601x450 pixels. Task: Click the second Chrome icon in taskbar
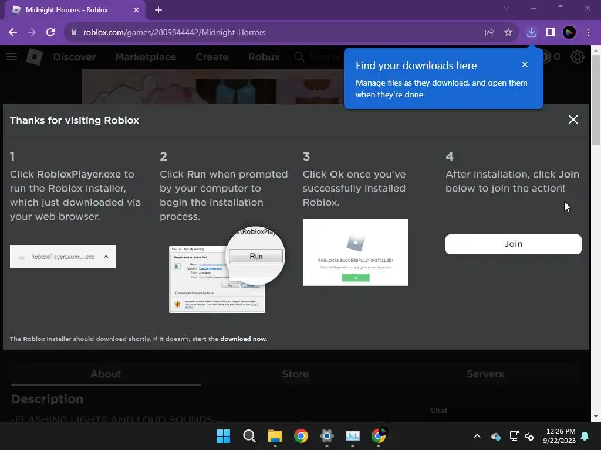pyautogui.click(x=379, y=436)
